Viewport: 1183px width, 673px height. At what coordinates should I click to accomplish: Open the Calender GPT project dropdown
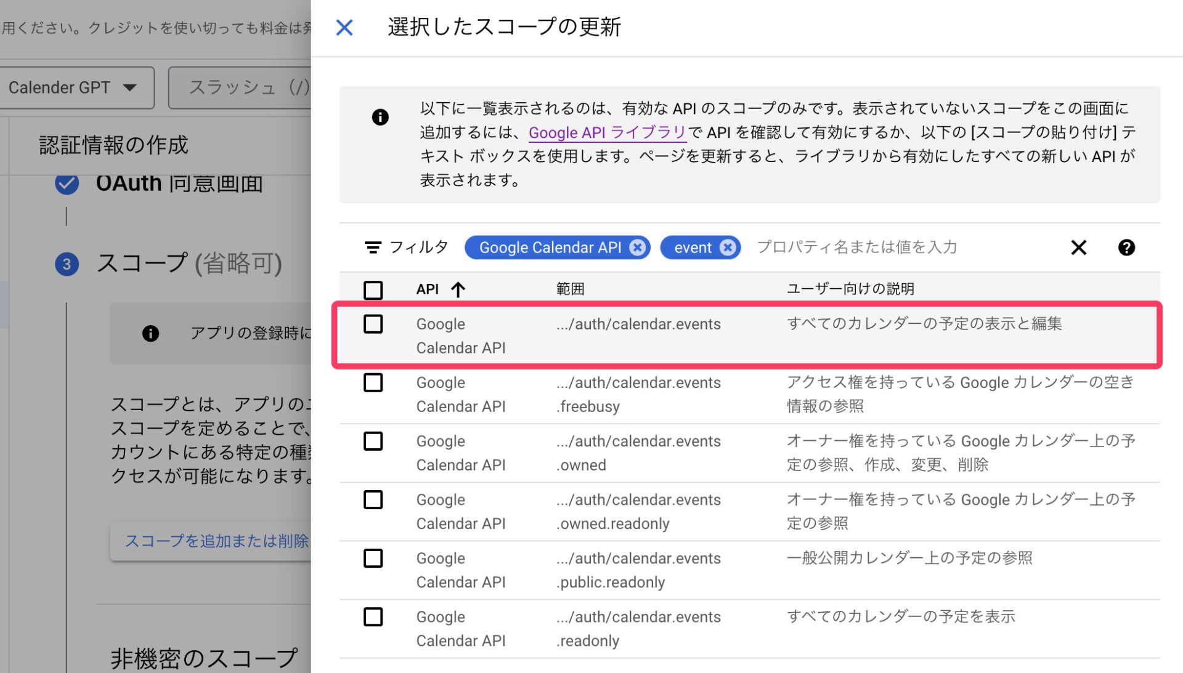click(76, 87)
